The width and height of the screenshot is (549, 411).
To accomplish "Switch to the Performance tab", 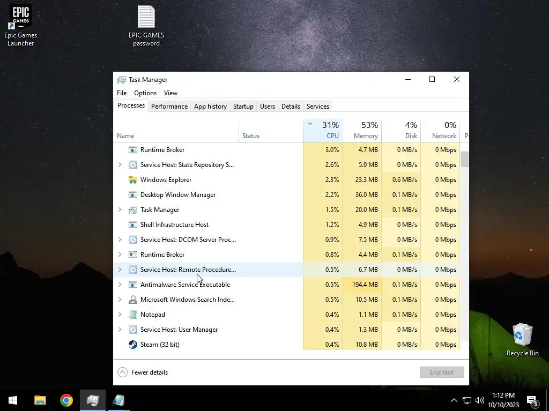I will point(169,106).
